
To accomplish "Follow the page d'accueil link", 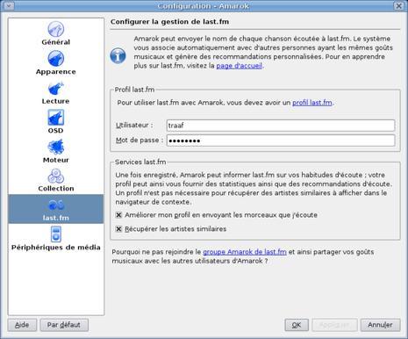I will (240, 66).
